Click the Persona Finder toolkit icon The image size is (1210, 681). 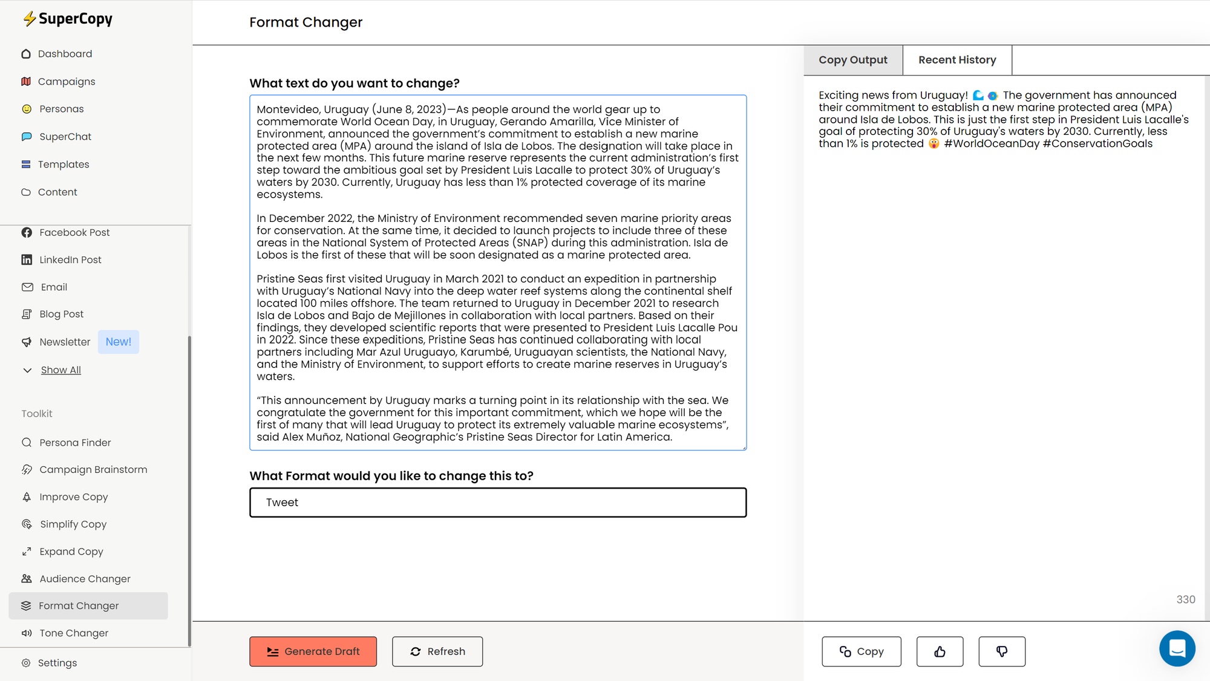pyautogui.click(x=27, y=442)
